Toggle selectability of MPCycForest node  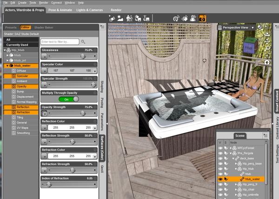click(x=226, y=148)
